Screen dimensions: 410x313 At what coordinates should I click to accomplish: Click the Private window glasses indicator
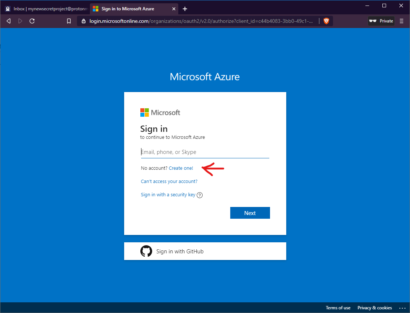(x=381, y=21)
